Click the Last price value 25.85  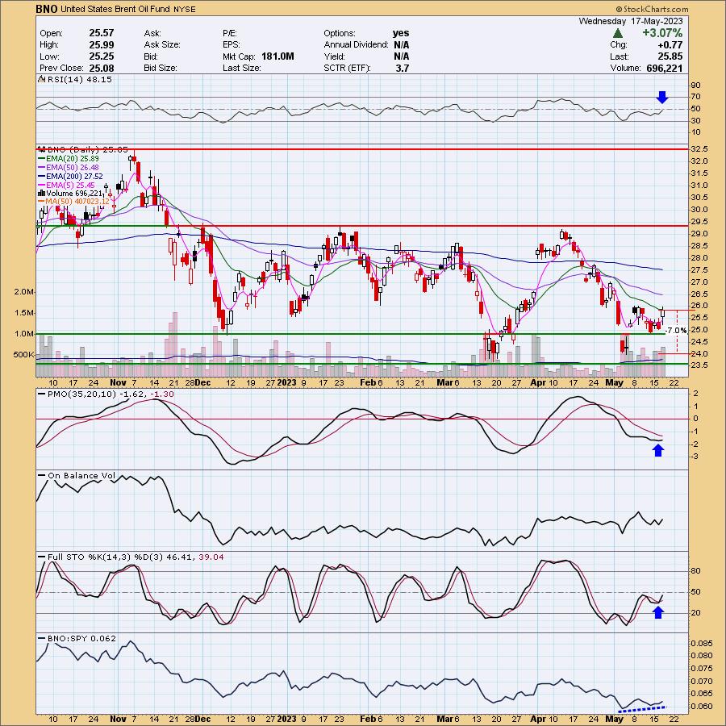pyautogui.click(x=670, y=56)
